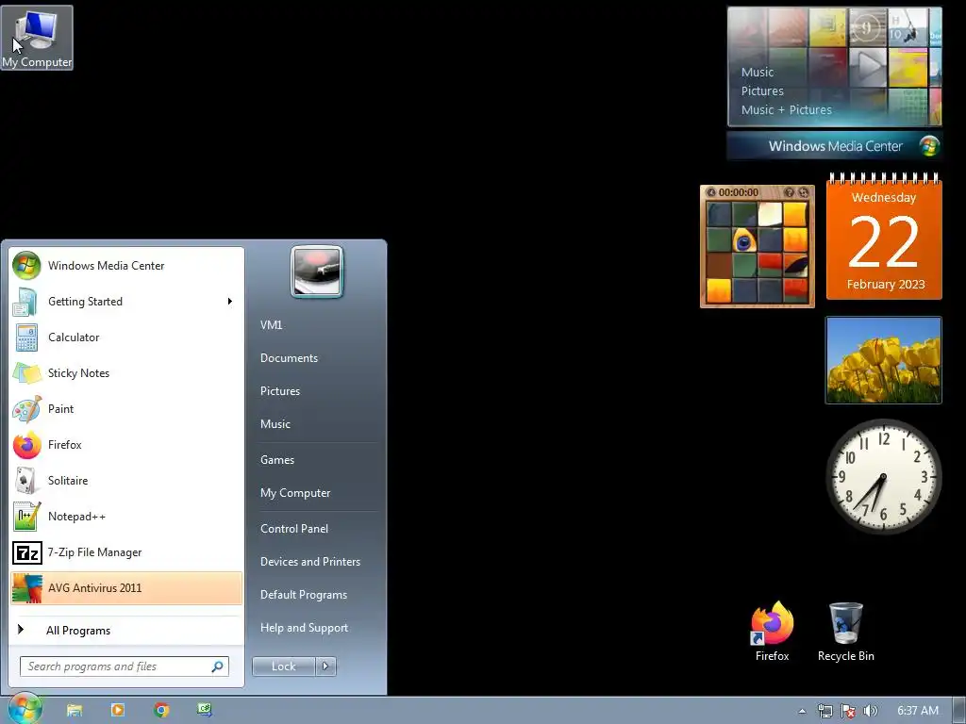Click Music + Pictures in Media Center gadget

point(786,110)
